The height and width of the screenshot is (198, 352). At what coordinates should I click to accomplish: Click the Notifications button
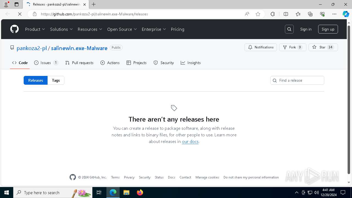tap(261, 47)
